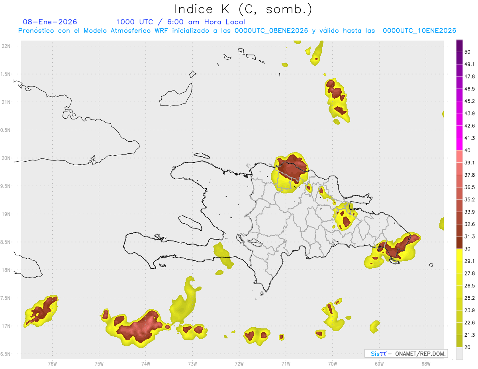Pick the bright yellow colorbar segment between 29.1 and 30
This screenshot has width=478, height=369.
pos(459,255)
